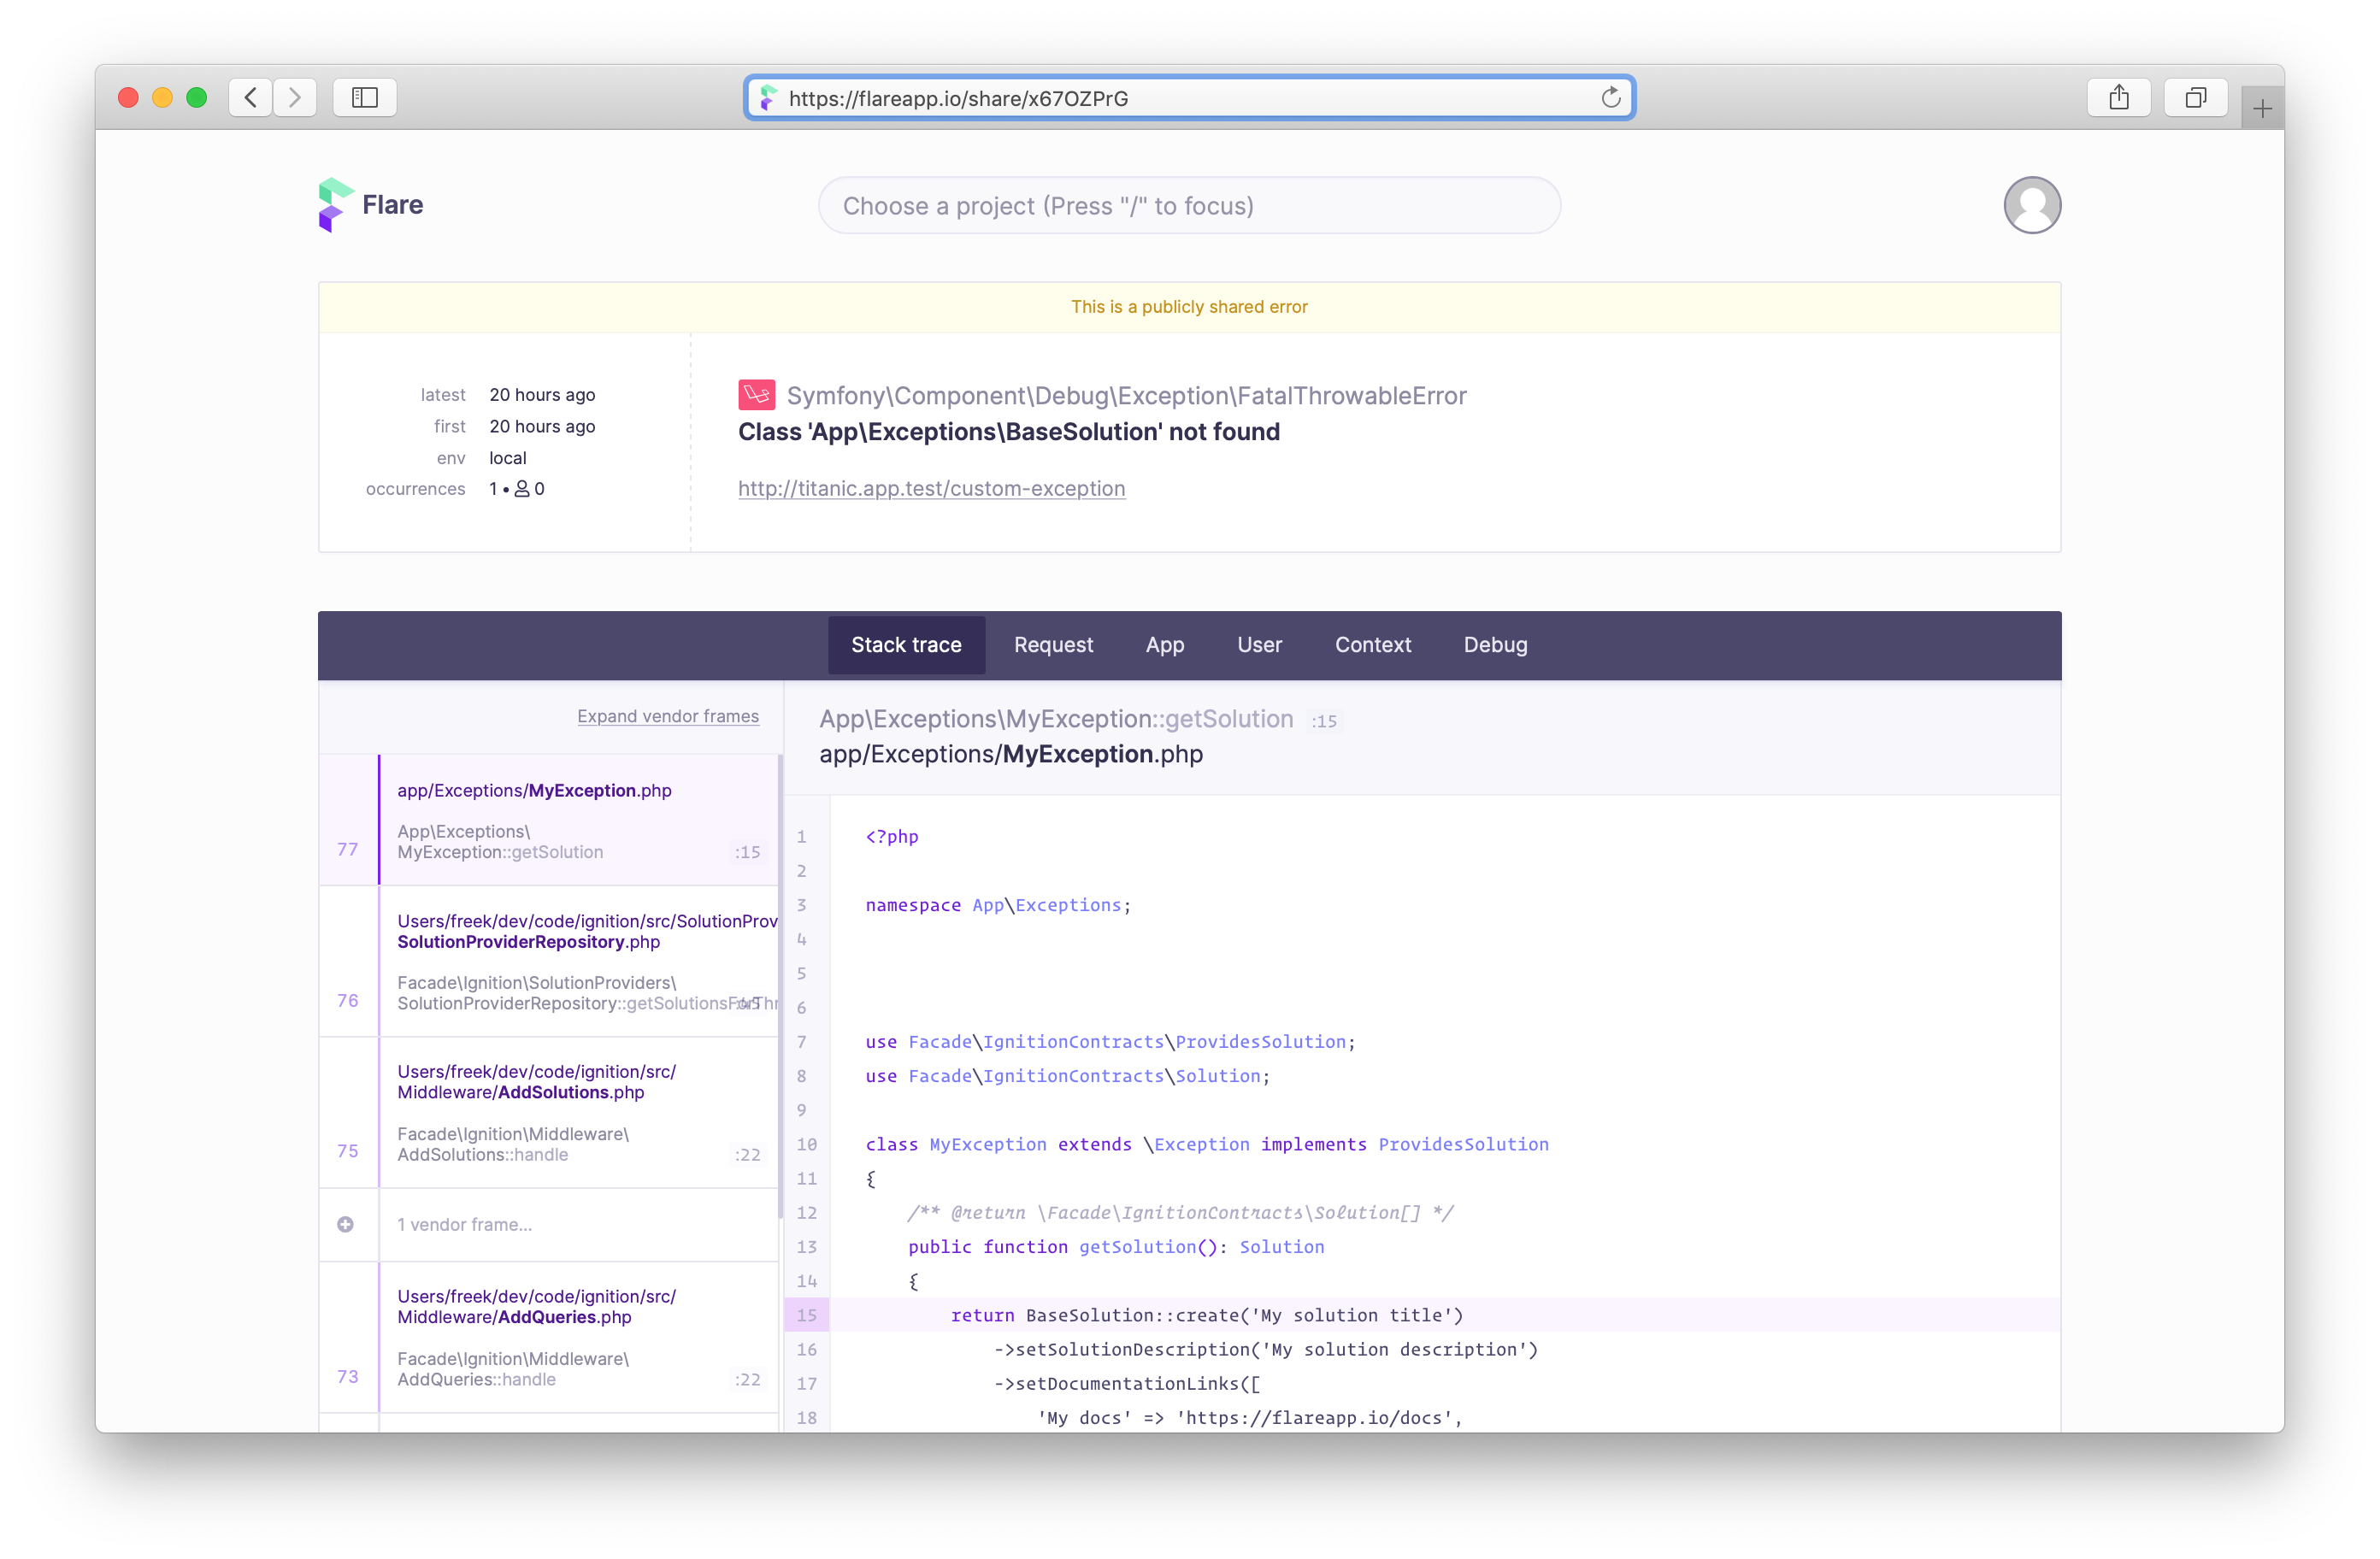Click the reload/refresh button in address bar
The image size is (2380, 1559).
tap(1611, 99)
